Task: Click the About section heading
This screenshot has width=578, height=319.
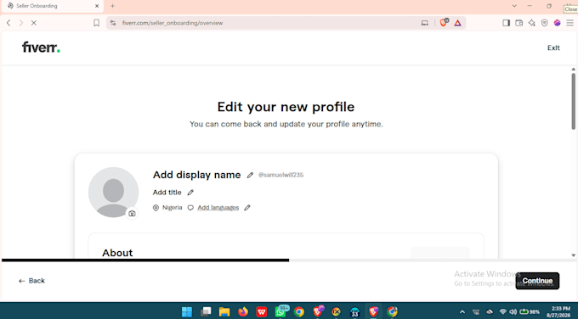Action: (x=117, y=253)
